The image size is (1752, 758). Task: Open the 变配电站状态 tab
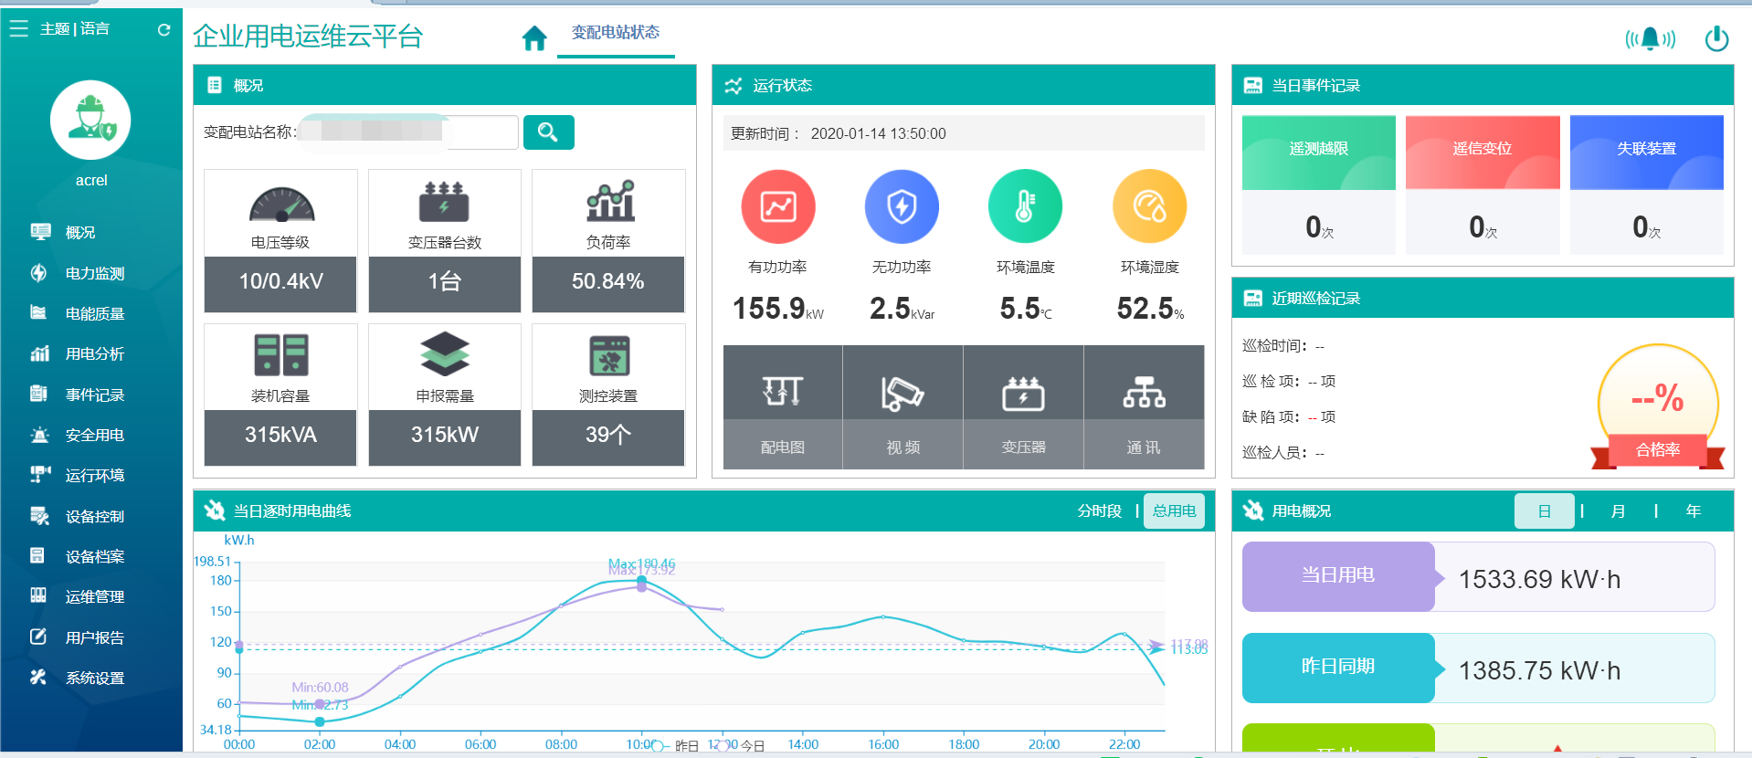click(615, 33)
